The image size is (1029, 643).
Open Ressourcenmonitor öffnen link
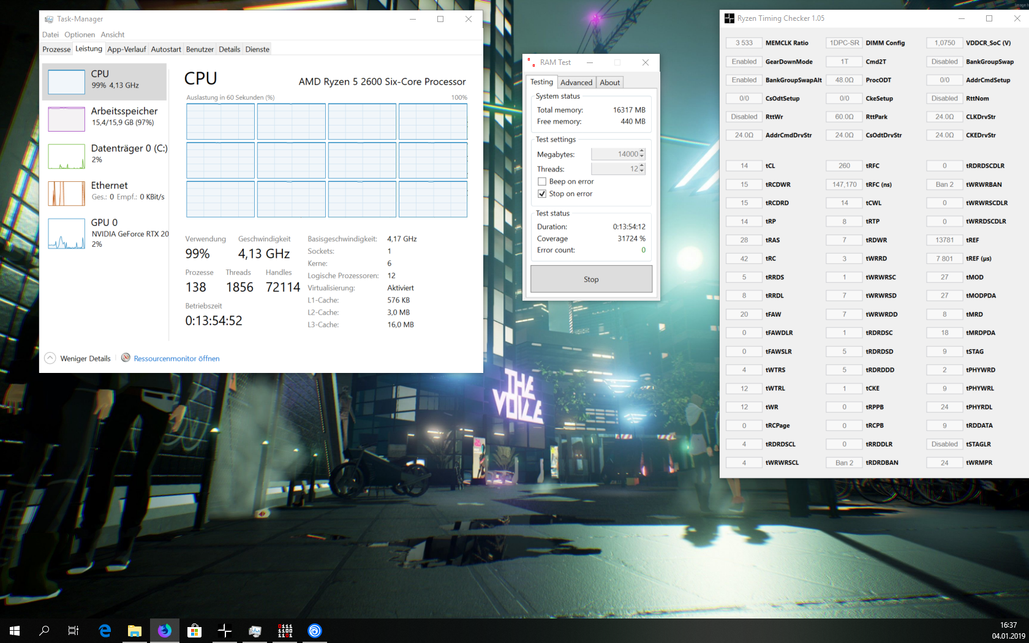[176, 359]
